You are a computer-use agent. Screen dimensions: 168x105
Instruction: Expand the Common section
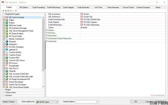(4, 95)
